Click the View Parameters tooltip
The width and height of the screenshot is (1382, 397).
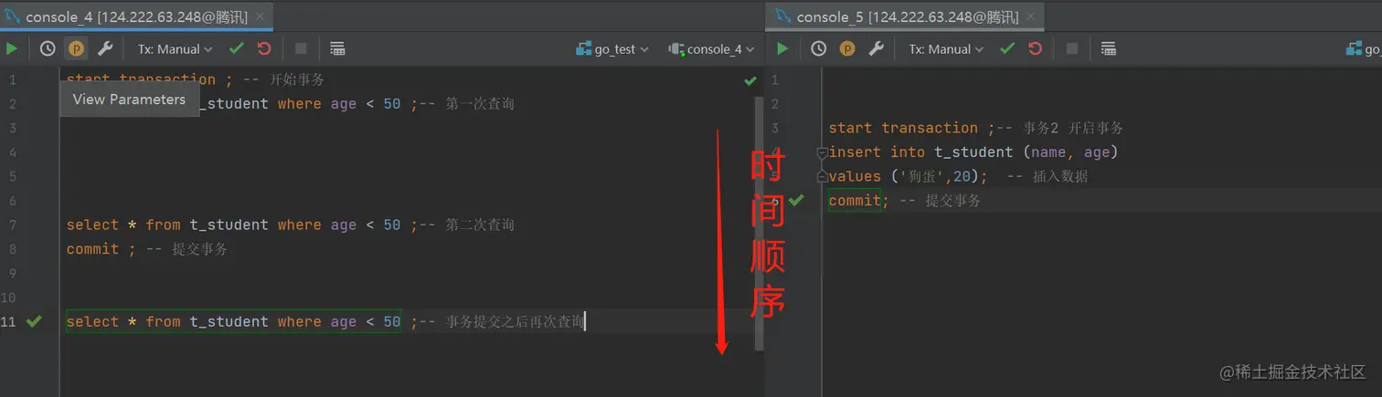pyautogui.click(x=130, y=99)
